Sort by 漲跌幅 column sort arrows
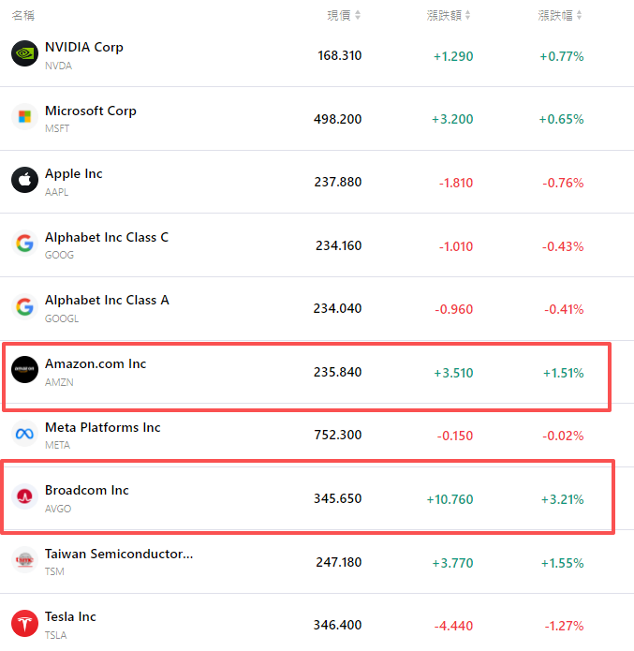This screenshot has width=634, height=651. click(579, 15)
